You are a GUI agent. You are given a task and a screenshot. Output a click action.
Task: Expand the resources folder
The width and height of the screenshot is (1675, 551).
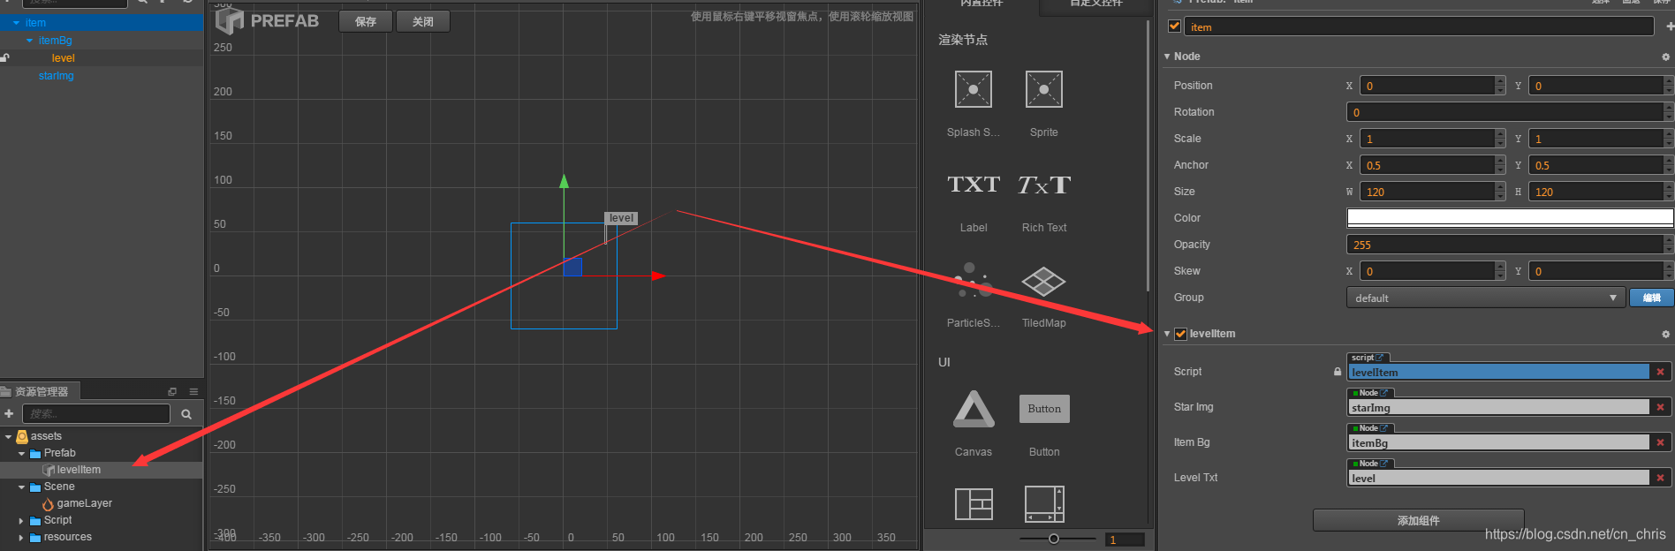(21, 538)
